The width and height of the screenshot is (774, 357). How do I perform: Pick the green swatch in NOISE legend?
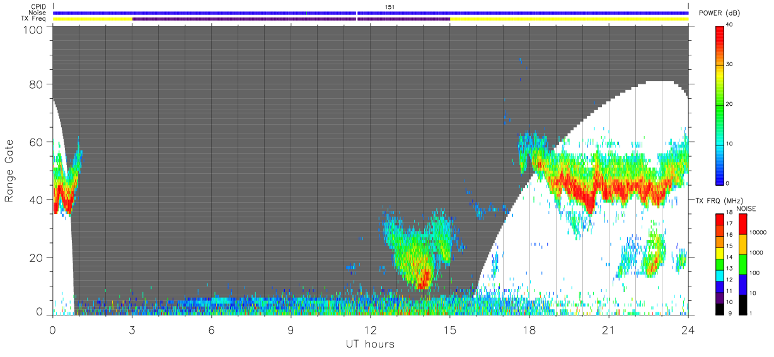(742, 264)
